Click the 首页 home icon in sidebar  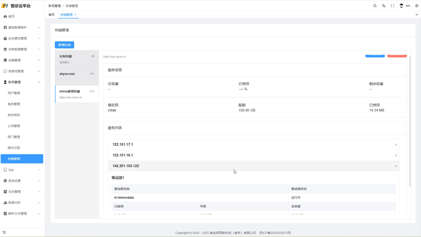coord(5,16)
